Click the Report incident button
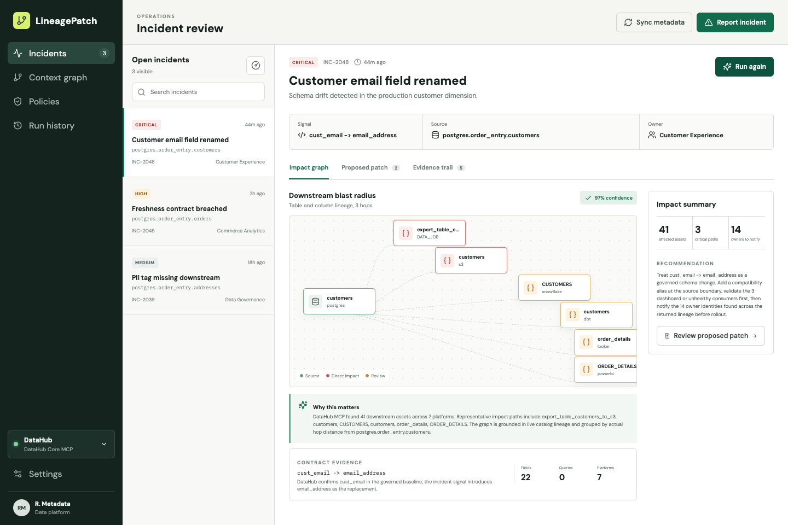Screen dimensions: 788x525 tap(735, 22)
